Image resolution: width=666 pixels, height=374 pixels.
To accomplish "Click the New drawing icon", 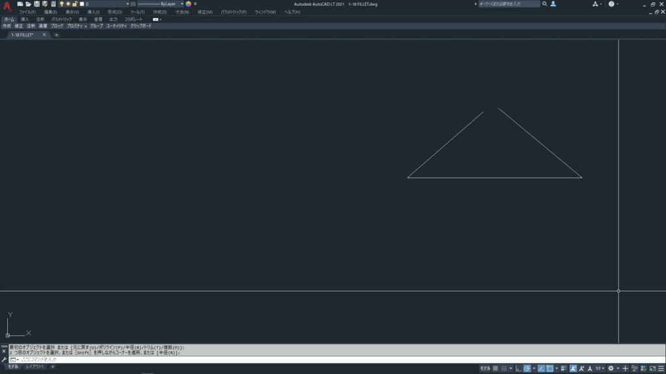I will pos(20,4).
